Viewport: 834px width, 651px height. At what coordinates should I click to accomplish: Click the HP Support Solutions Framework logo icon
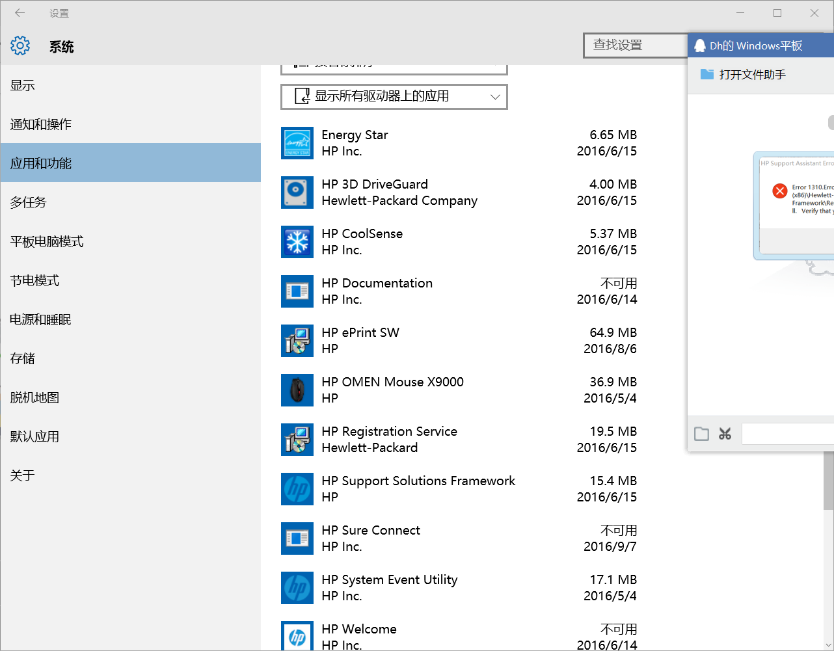click(297, 489)
